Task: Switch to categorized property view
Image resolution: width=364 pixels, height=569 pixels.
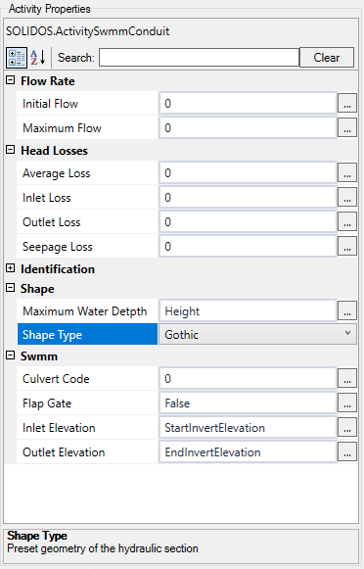Action: pyautogui.click(x=17, y=58)
